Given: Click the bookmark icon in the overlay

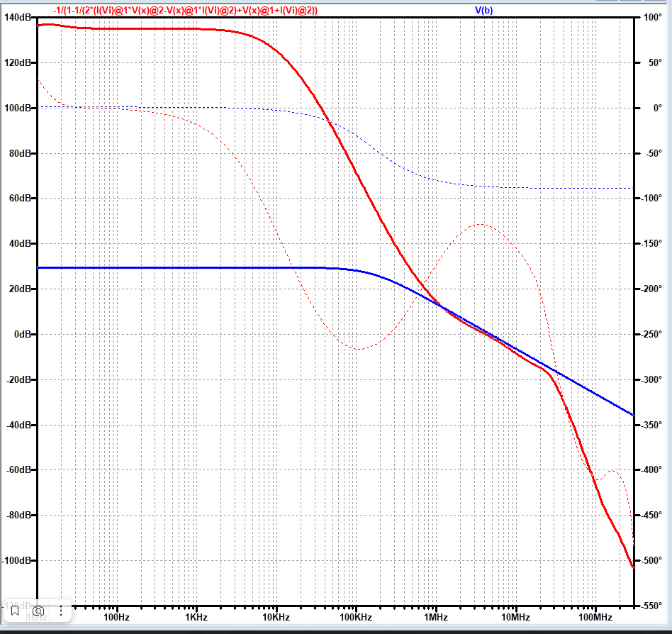Looking at the screenshot, I should click(14, 610).
